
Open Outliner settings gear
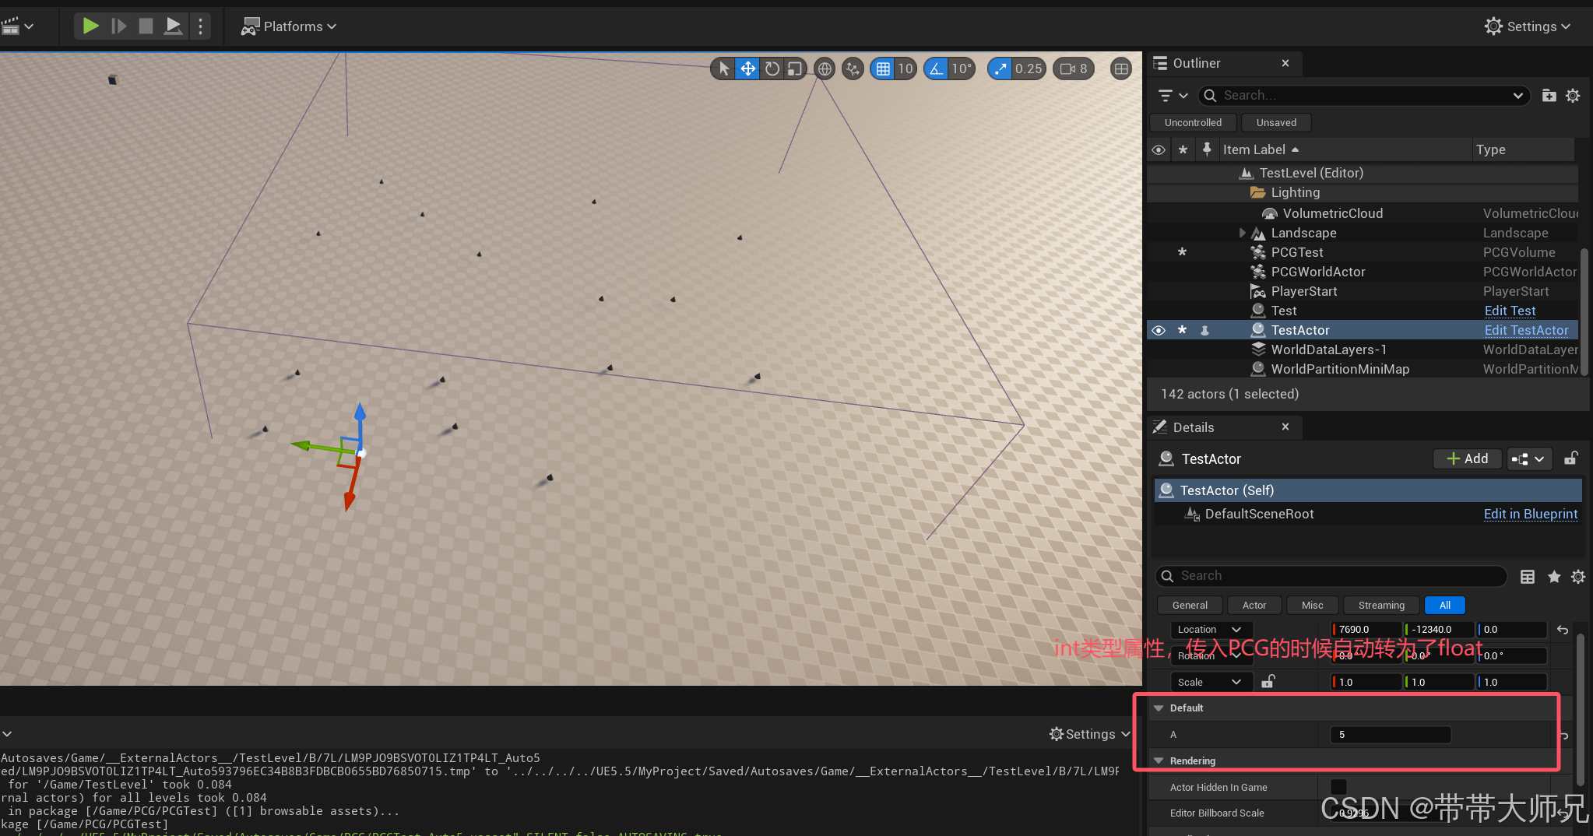[1573, 95]
